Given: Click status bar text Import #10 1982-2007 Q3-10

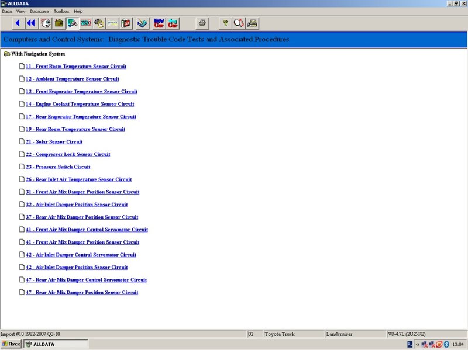Looking at the screenshot, I should pyautogui.click(x=30, y=334).
